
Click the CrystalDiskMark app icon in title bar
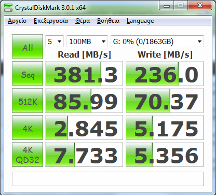click(8, 8)
